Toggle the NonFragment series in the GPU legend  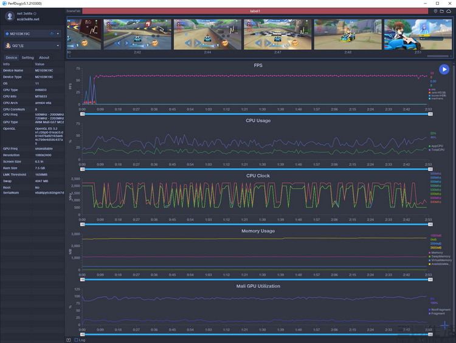pyautogui.click(x=440, y=310)
